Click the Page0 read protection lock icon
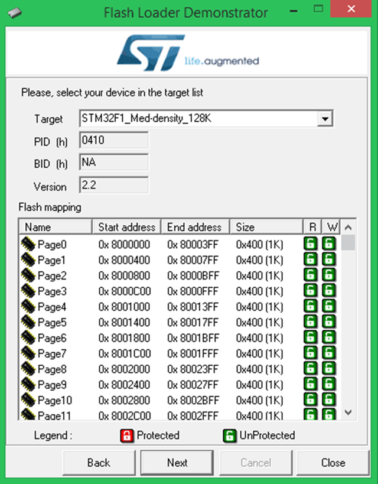 [311, 243]
